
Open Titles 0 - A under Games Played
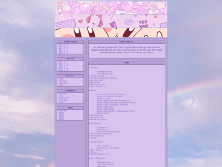(63, 45)
